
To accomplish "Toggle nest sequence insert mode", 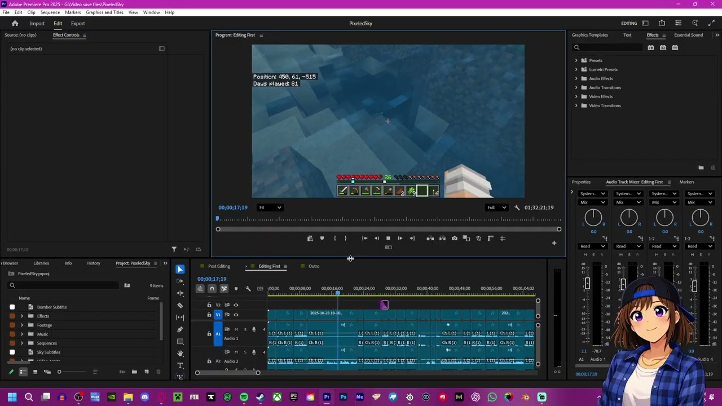I will click(200, 289).
